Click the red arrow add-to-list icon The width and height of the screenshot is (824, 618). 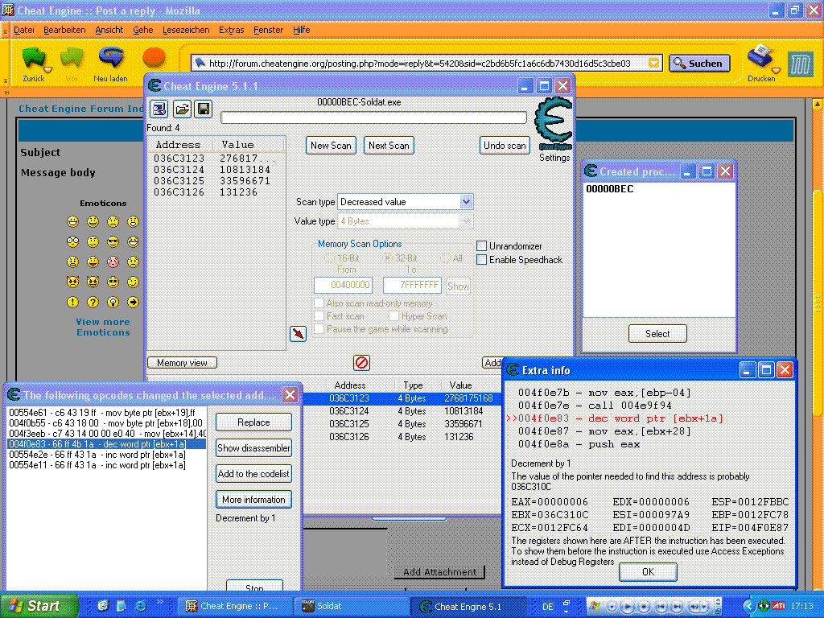click(x=298, y=333)
